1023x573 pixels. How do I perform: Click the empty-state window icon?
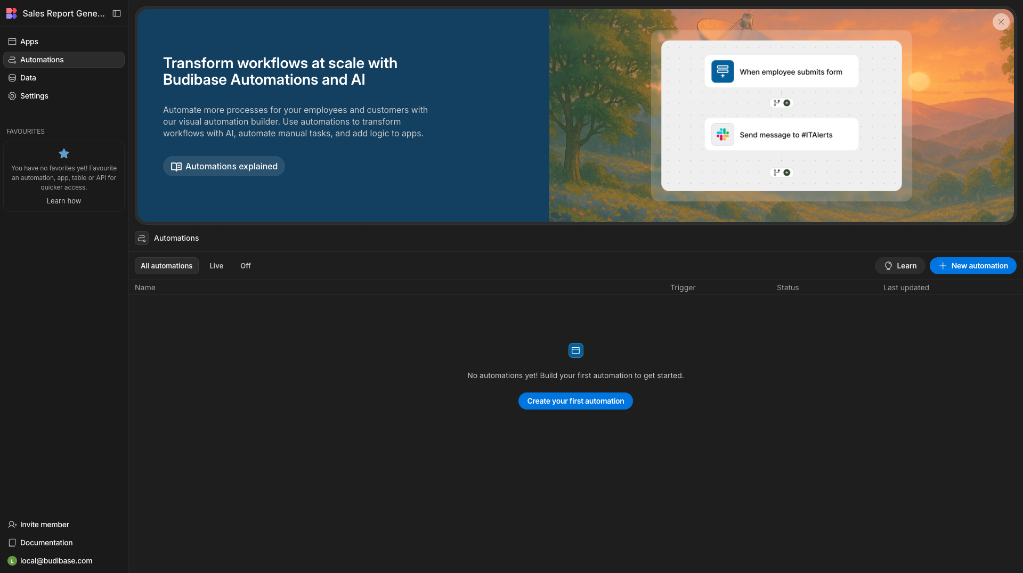click(x=576, y=350)
